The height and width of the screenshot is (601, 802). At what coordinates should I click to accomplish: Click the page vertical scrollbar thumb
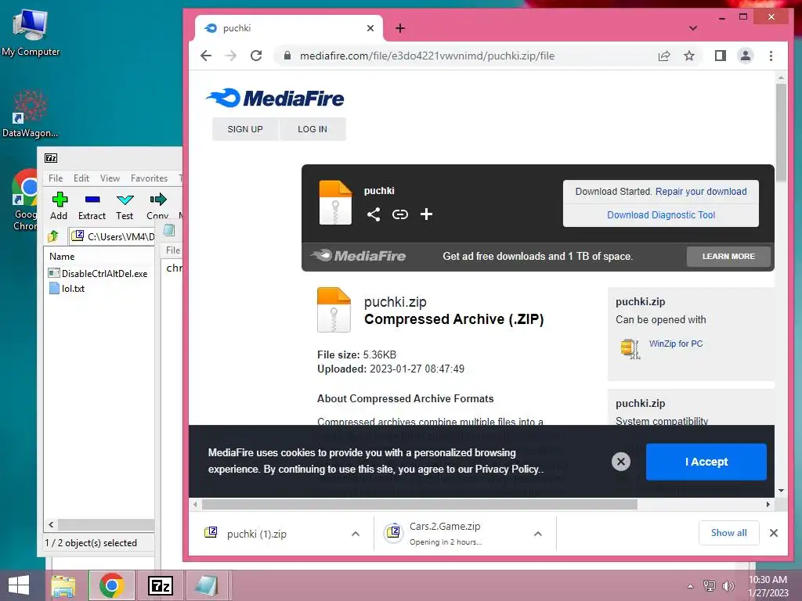click(x=781, y=131)
